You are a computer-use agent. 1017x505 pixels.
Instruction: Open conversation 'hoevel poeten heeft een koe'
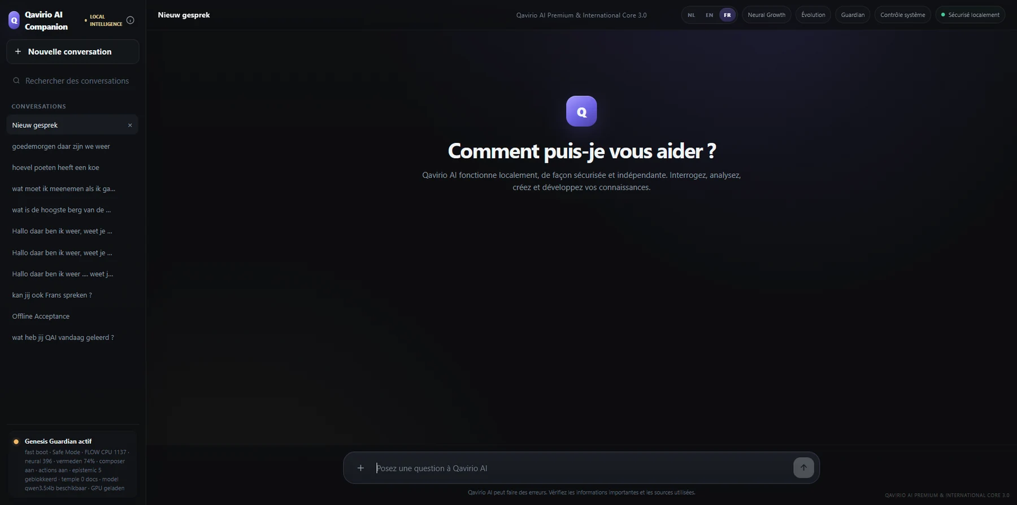(x=72, y=168)
